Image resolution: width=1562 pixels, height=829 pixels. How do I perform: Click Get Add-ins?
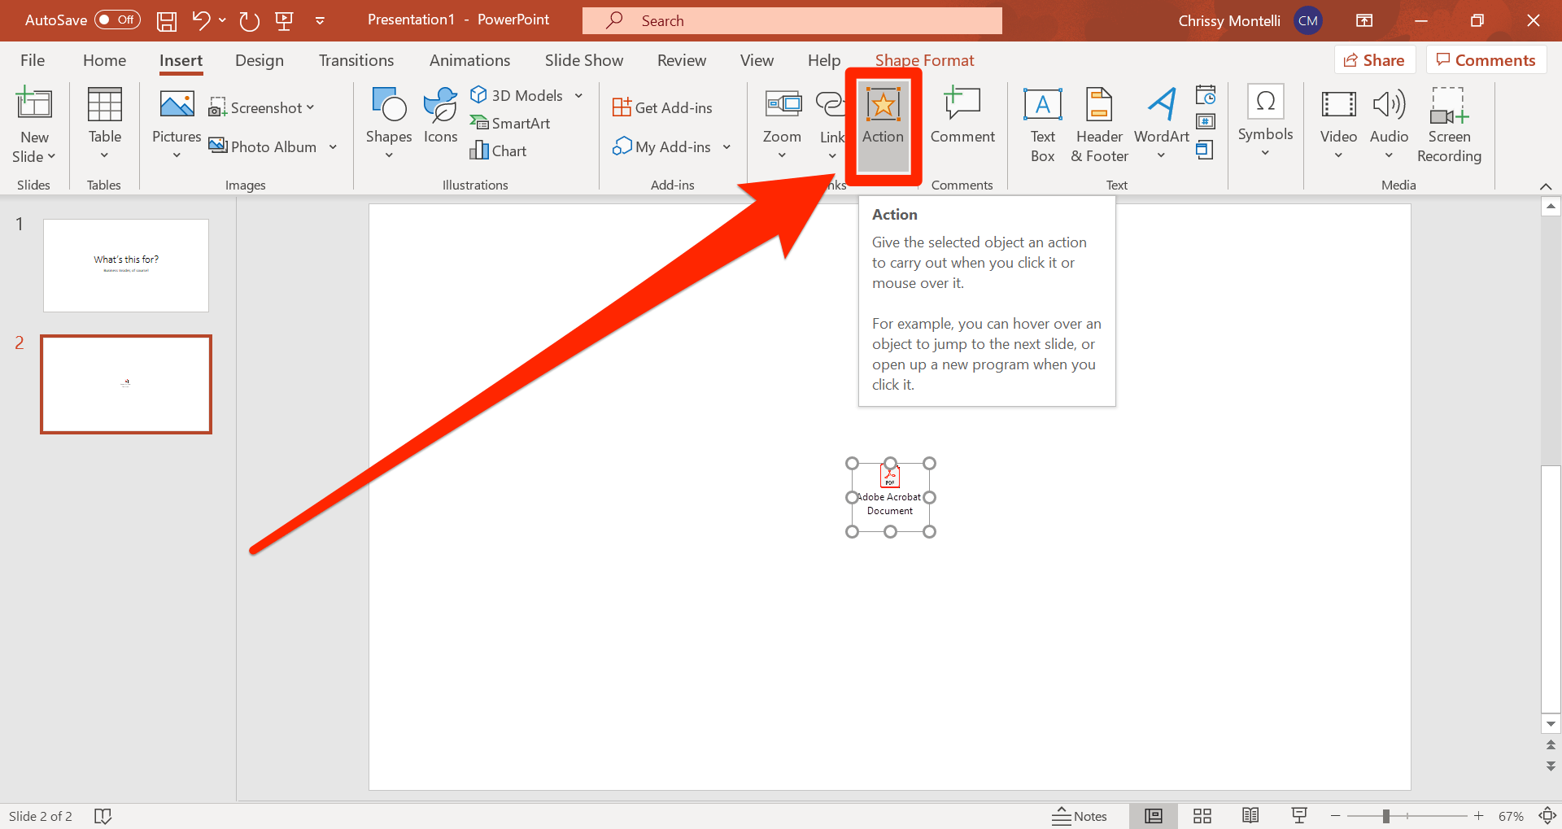click(662, 107)
